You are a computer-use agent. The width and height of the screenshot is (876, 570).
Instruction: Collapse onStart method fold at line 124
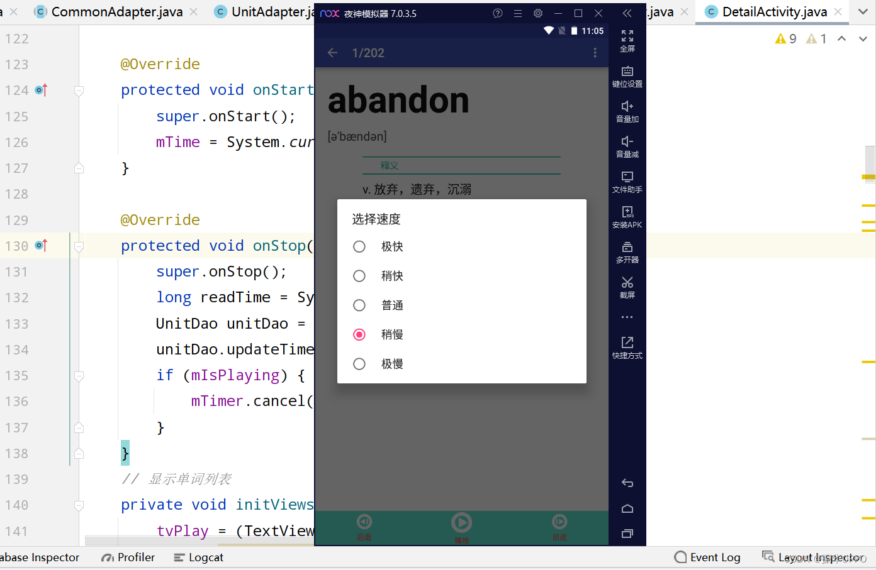coord(79,90)
